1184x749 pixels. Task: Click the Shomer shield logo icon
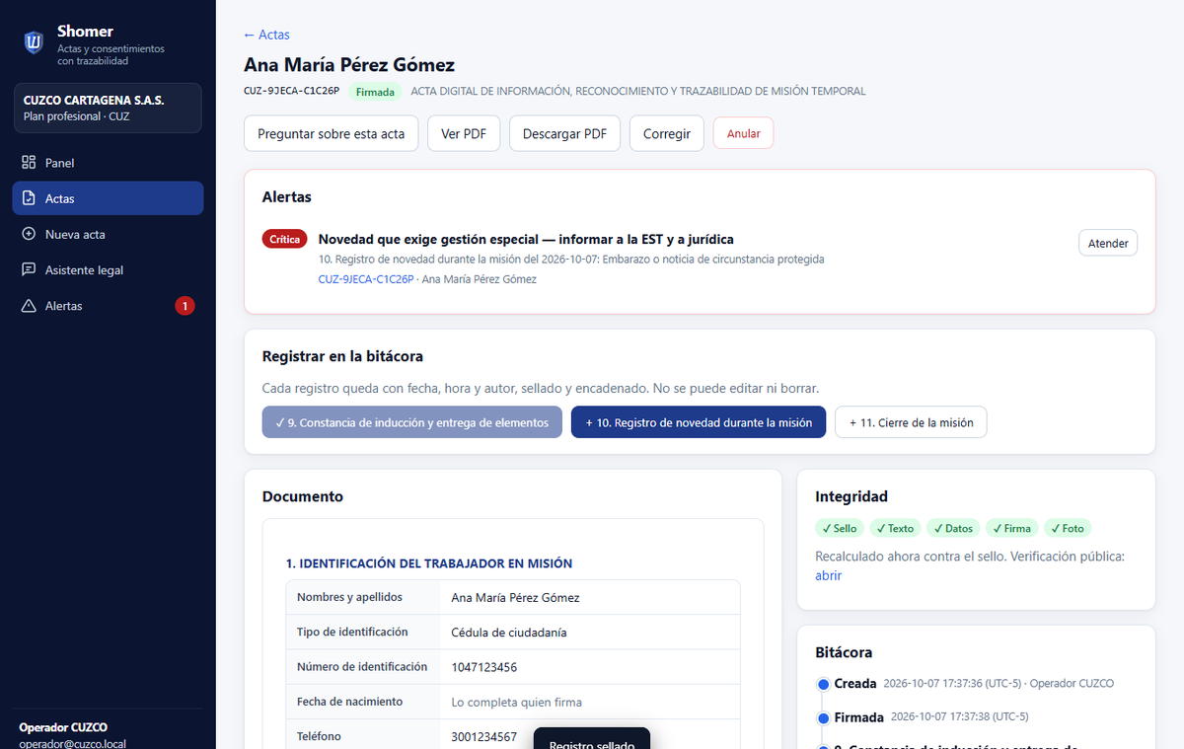(x=34, y=41)
